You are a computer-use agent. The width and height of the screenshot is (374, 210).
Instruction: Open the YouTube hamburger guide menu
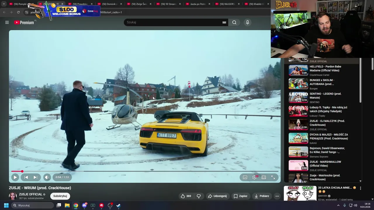[7, 22]
